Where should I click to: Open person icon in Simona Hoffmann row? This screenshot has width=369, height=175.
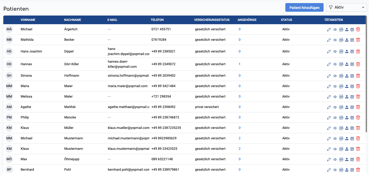click(347, 76)
